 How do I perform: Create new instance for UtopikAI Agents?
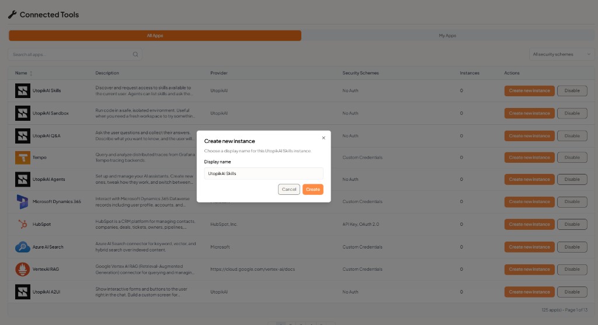pyautogui.click(x=529, y=179)
